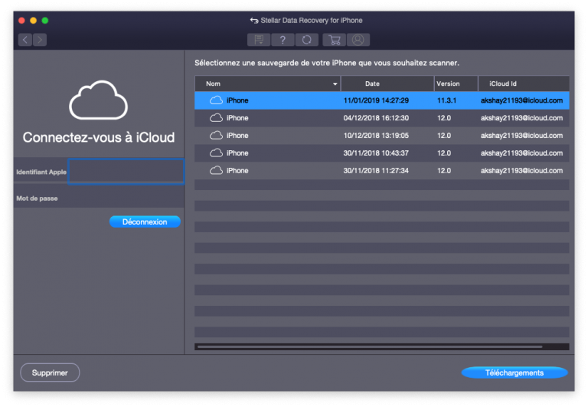This screenshot has width=588, height=407.
Task: Focus the Identifiant Apple input field
Action: (126, 172)
